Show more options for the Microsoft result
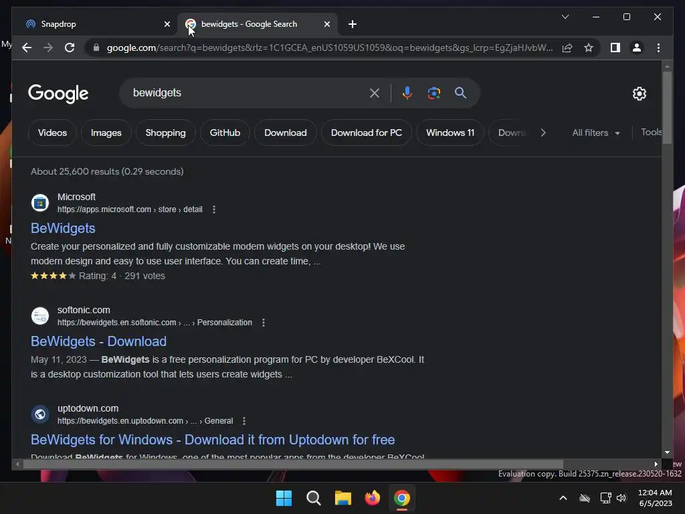 213,209
